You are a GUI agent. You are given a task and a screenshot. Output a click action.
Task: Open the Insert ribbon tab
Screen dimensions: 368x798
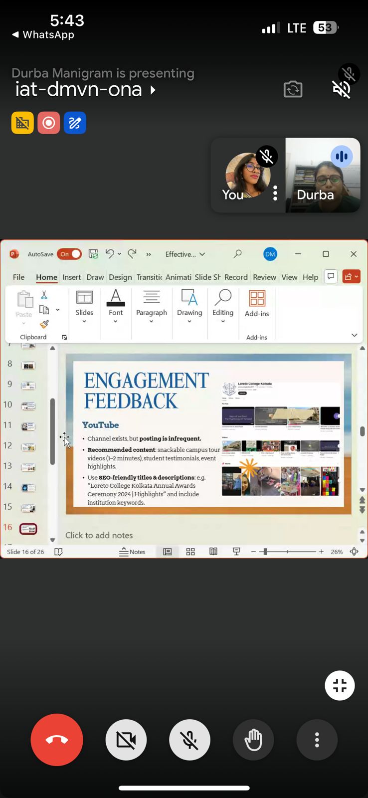[71, 277]
